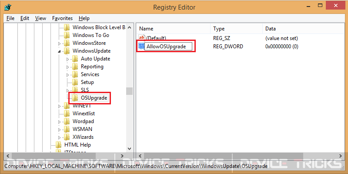Click the Setup folder icon
This screenshot has width=348, height=174.
click(75, 82)
